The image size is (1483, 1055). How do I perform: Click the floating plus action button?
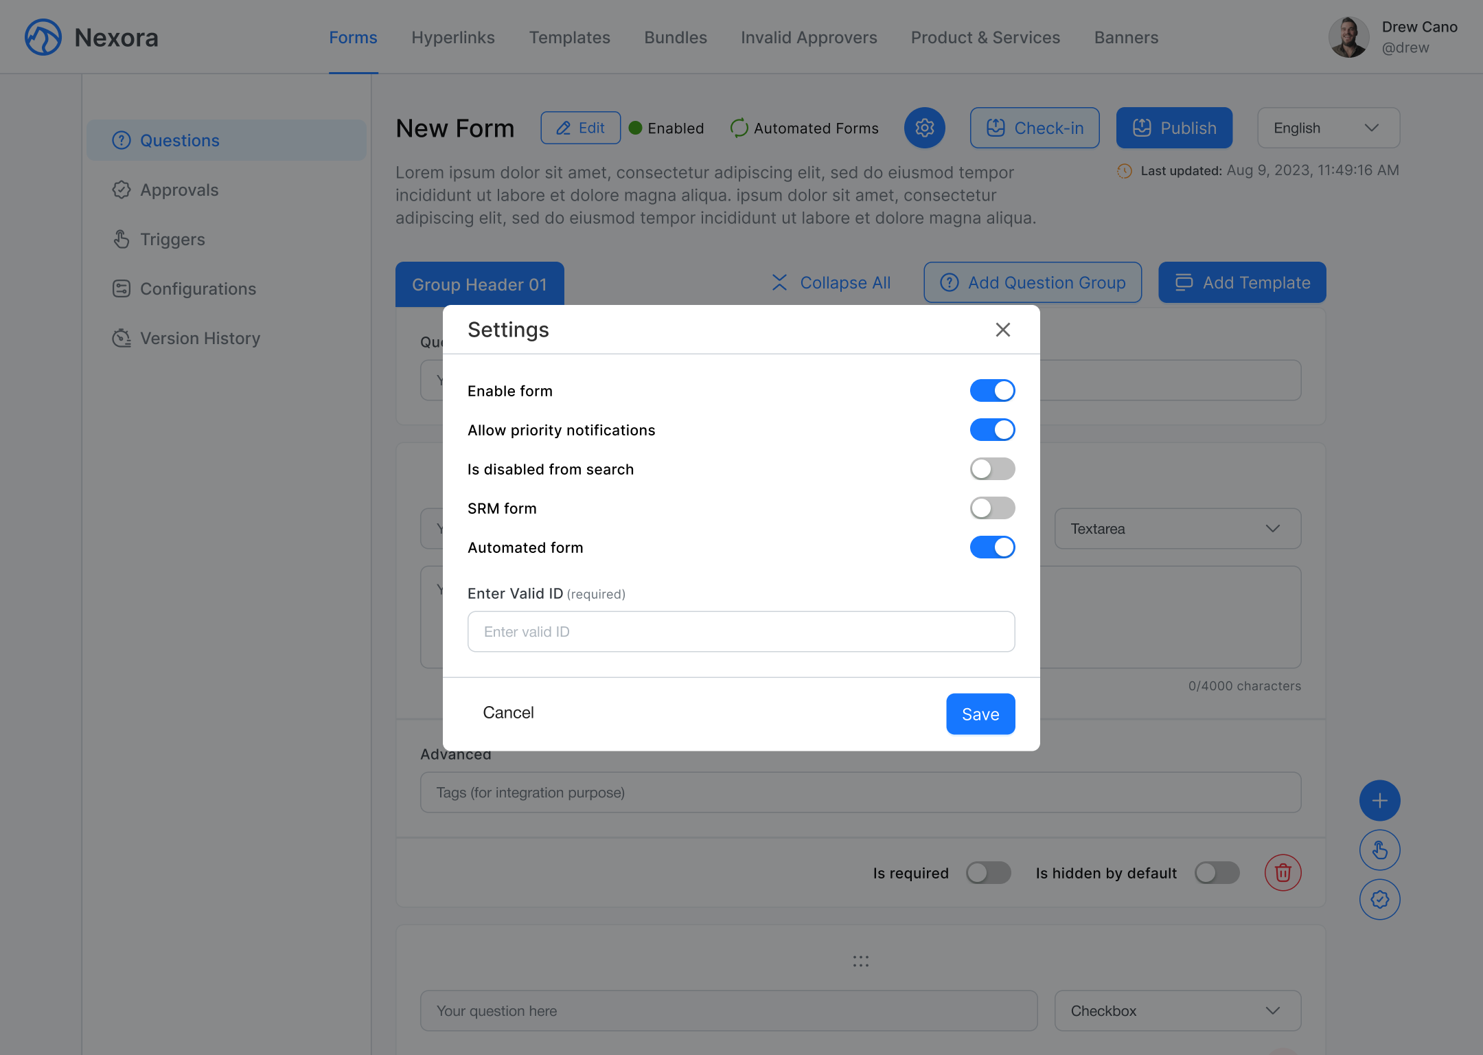pos(1380,800)
